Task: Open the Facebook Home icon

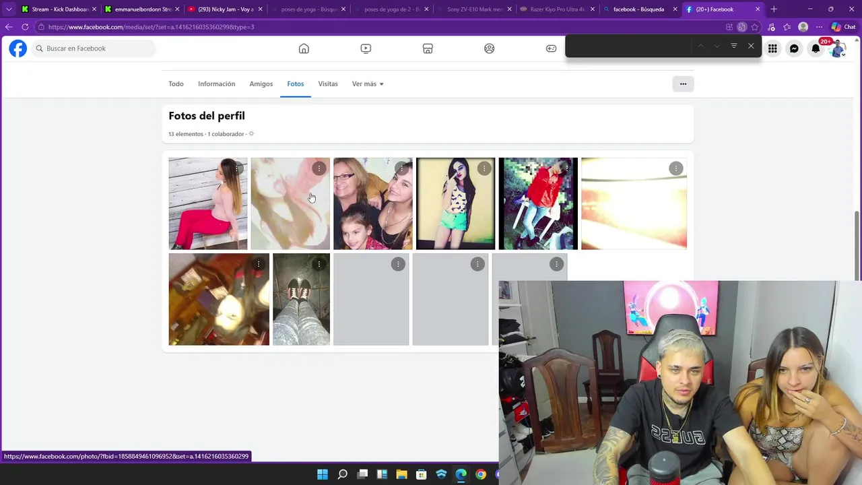Action: coord(304,48)
